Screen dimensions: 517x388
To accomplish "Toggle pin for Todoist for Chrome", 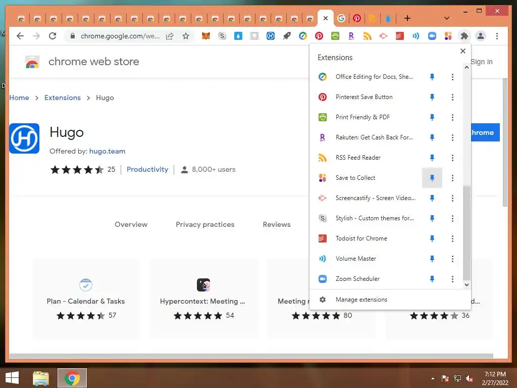I will pyautogui.click(x=432, y=238).
